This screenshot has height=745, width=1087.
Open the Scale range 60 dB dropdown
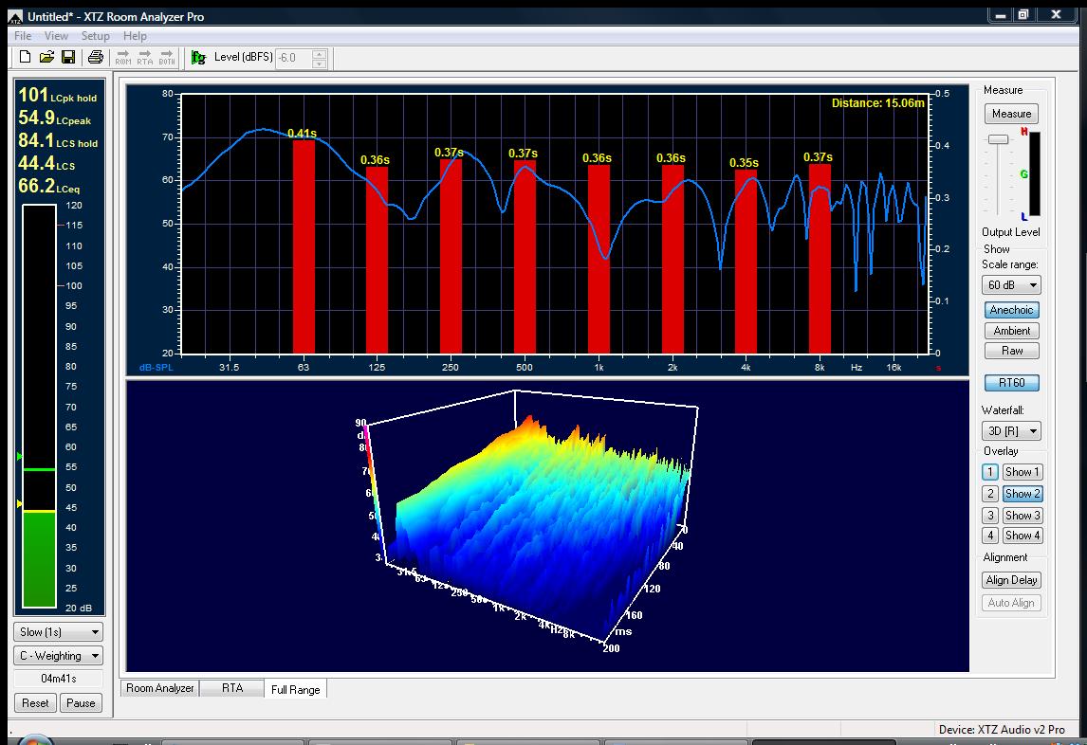[x=1012, y=285]
